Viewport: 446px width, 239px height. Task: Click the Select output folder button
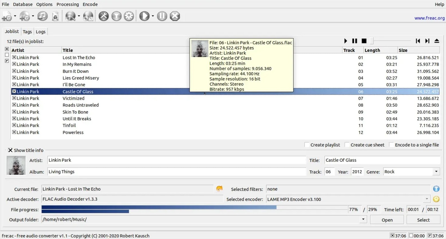tap(423, 220)
